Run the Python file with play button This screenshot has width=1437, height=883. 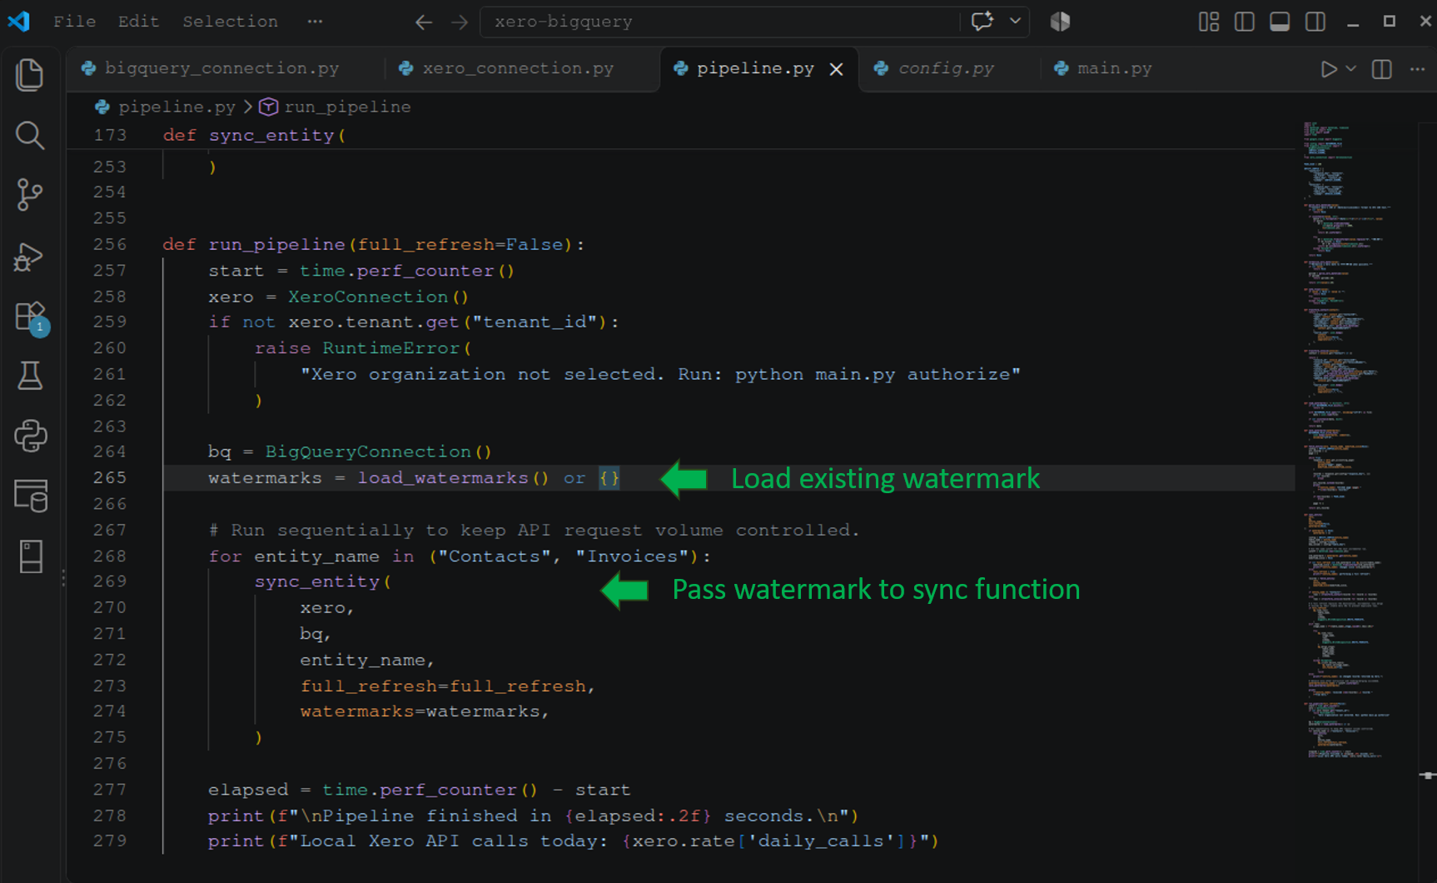tap(1329, 69)
